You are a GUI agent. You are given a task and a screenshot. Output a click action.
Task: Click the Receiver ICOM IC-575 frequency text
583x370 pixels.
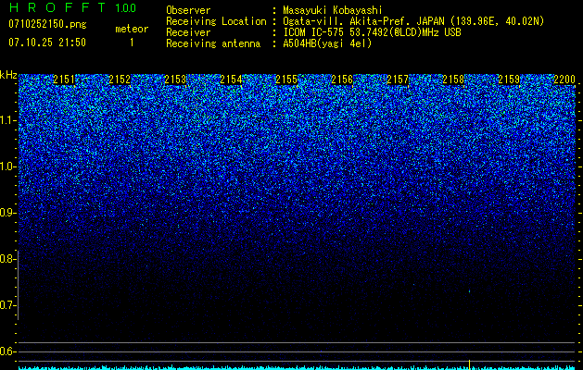(x=372, y=32)
